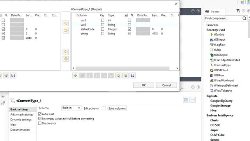The height and width of the screenshot is (141, 250).
Task: Collapse Business Intelligence palette group
Action: point(220,116)
